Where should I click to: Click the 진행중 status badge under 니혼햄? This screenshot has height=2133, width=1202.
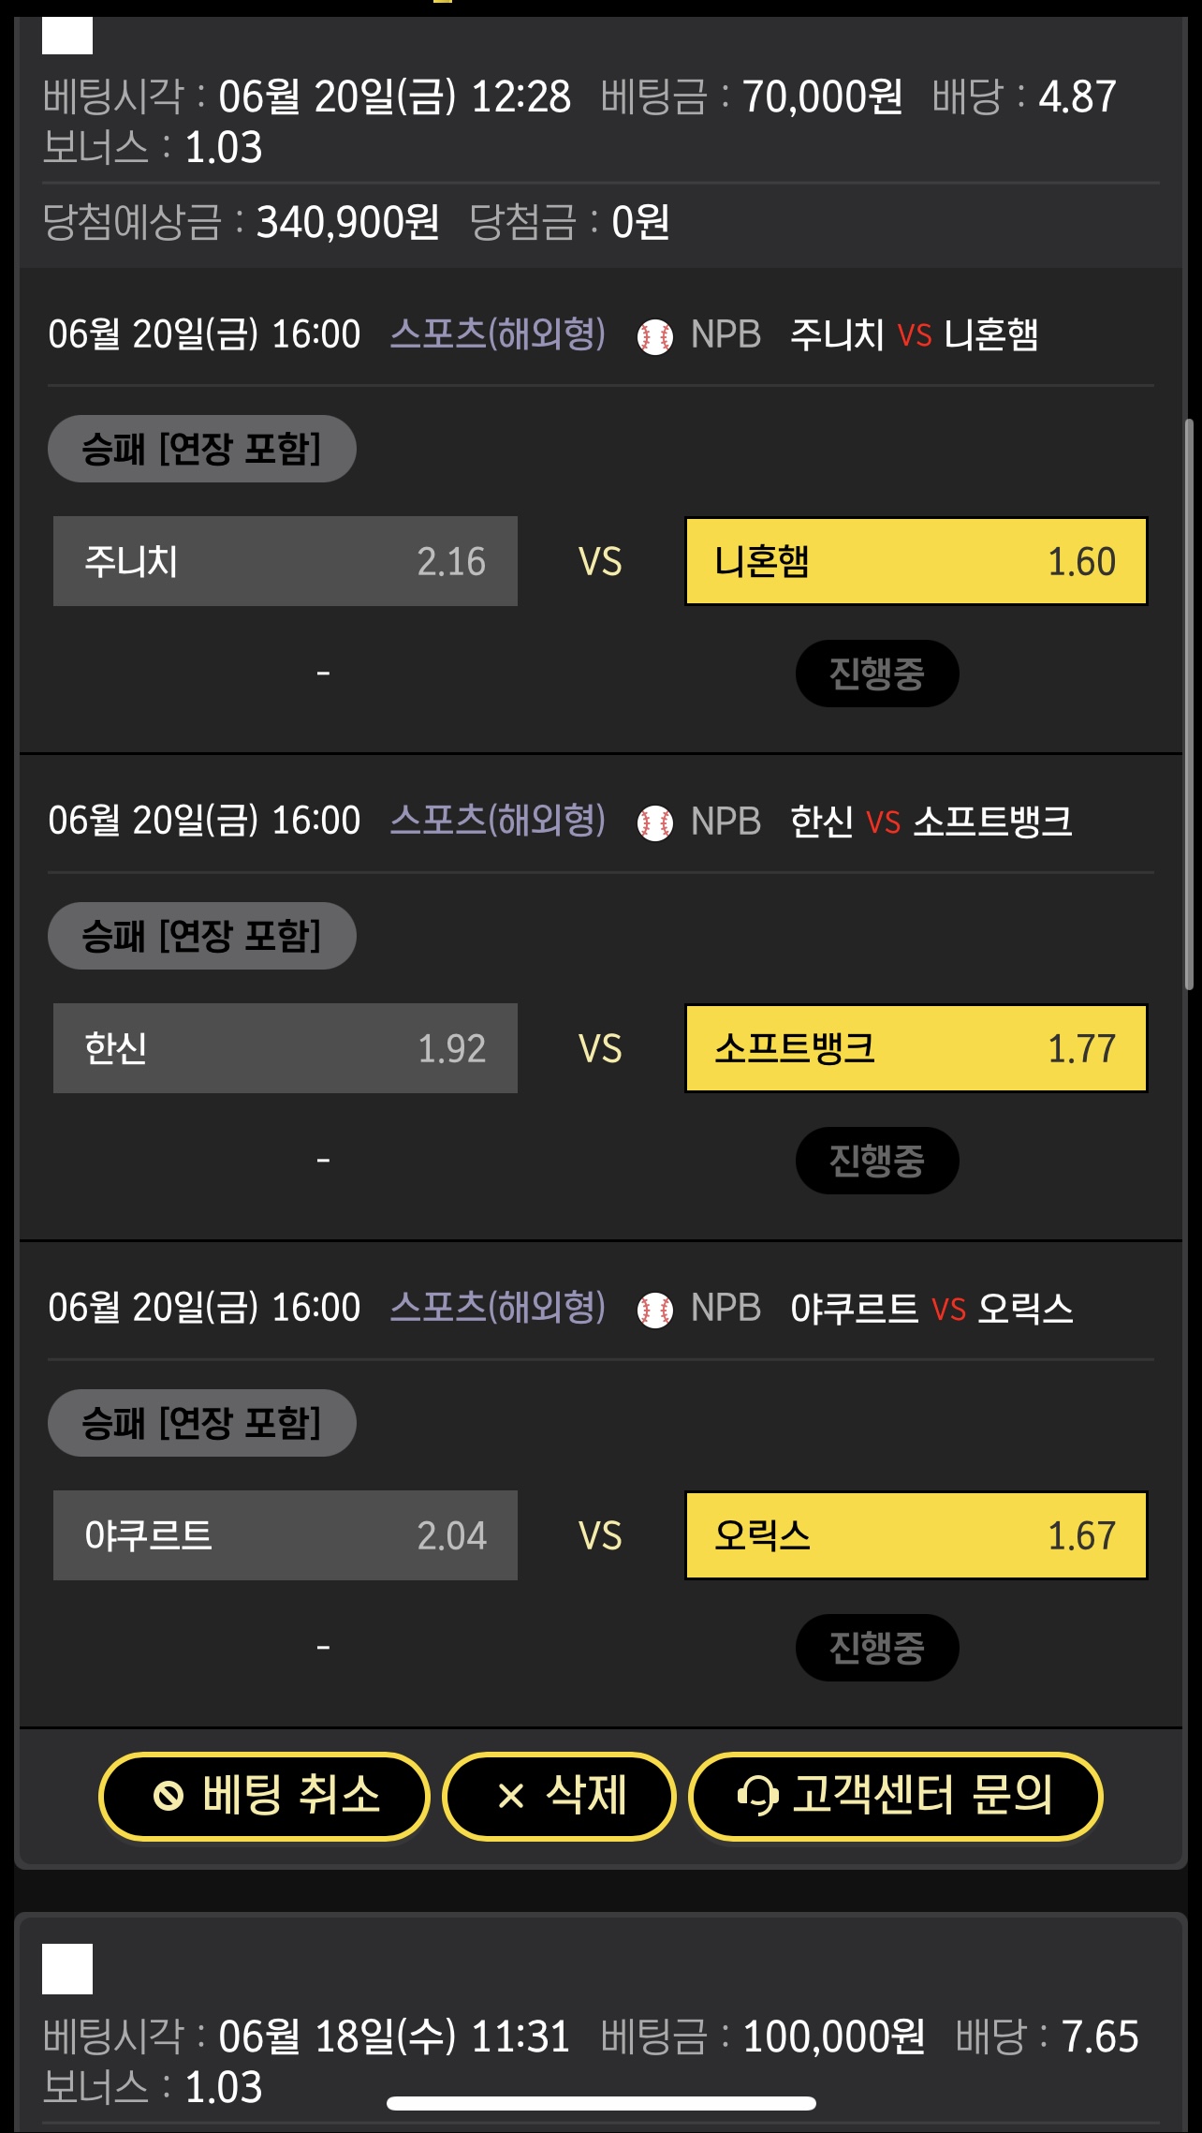[877, 674]
